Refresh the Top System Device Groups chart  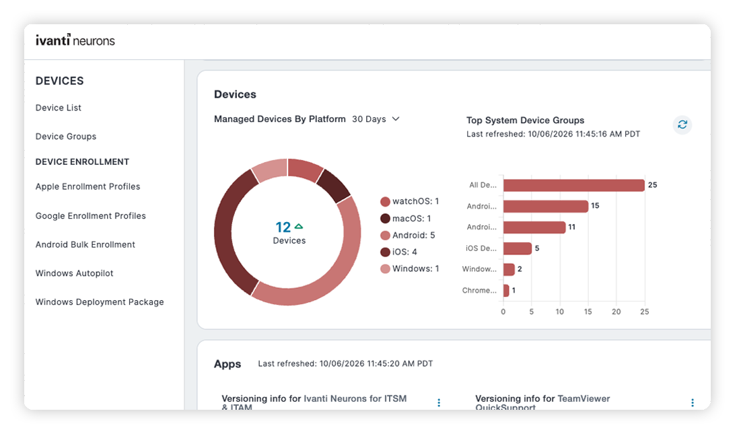(x=682, y=124)
